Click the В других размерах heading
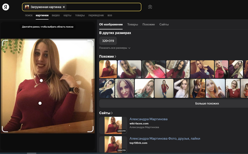Image resolution: width=248 pixels, height=154 pixels. point(115,33)
